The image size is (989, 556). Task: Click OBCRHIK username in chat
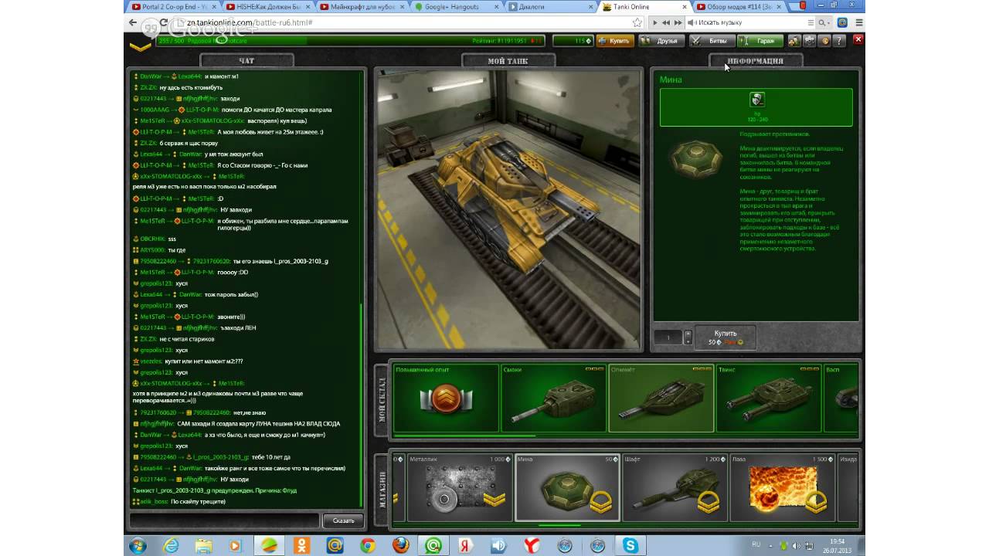152,239
